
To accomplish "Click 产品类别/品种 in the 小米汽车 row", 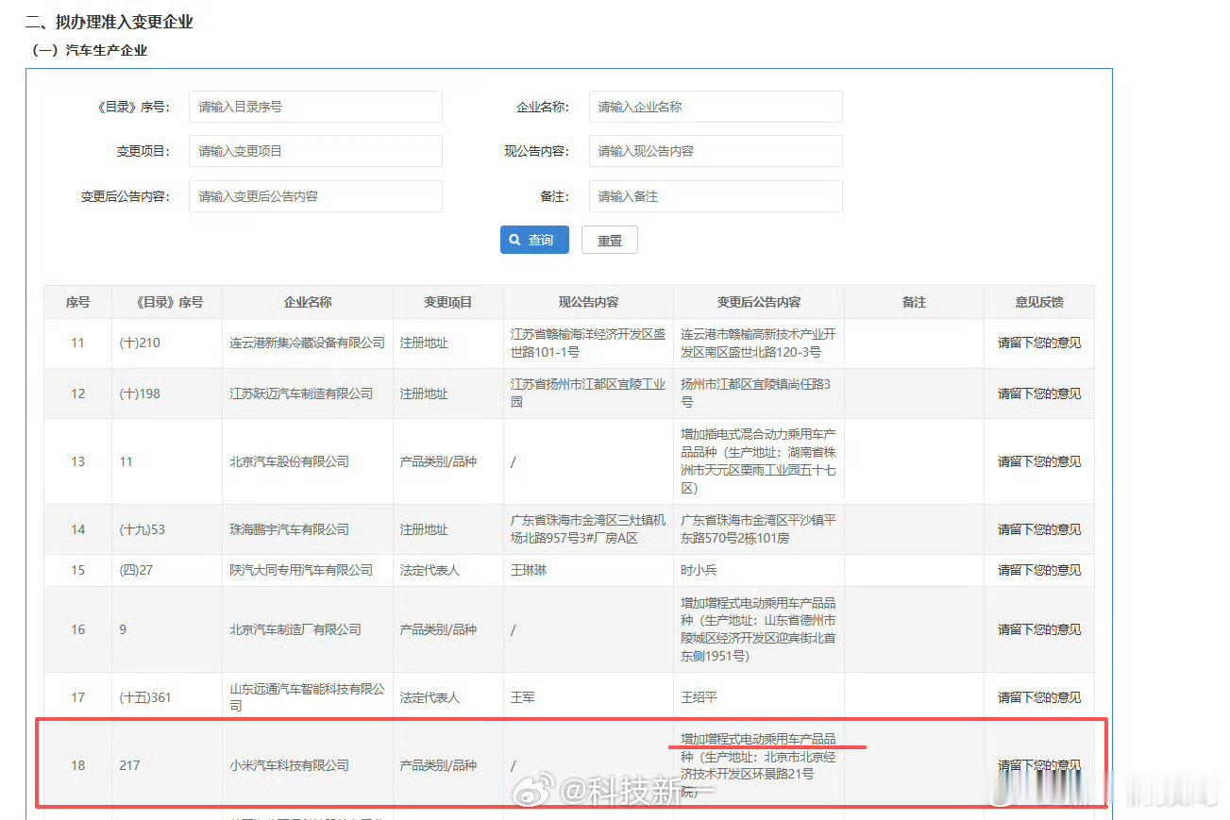I will (438, 765).
